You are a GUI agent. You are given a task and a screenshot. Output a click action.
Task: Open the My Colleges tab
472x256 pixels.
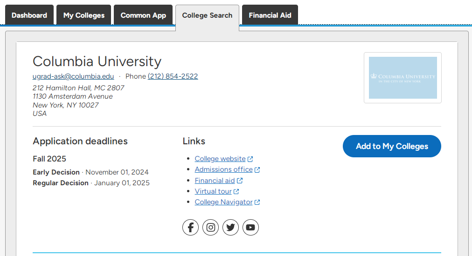(x=83, y=15)
